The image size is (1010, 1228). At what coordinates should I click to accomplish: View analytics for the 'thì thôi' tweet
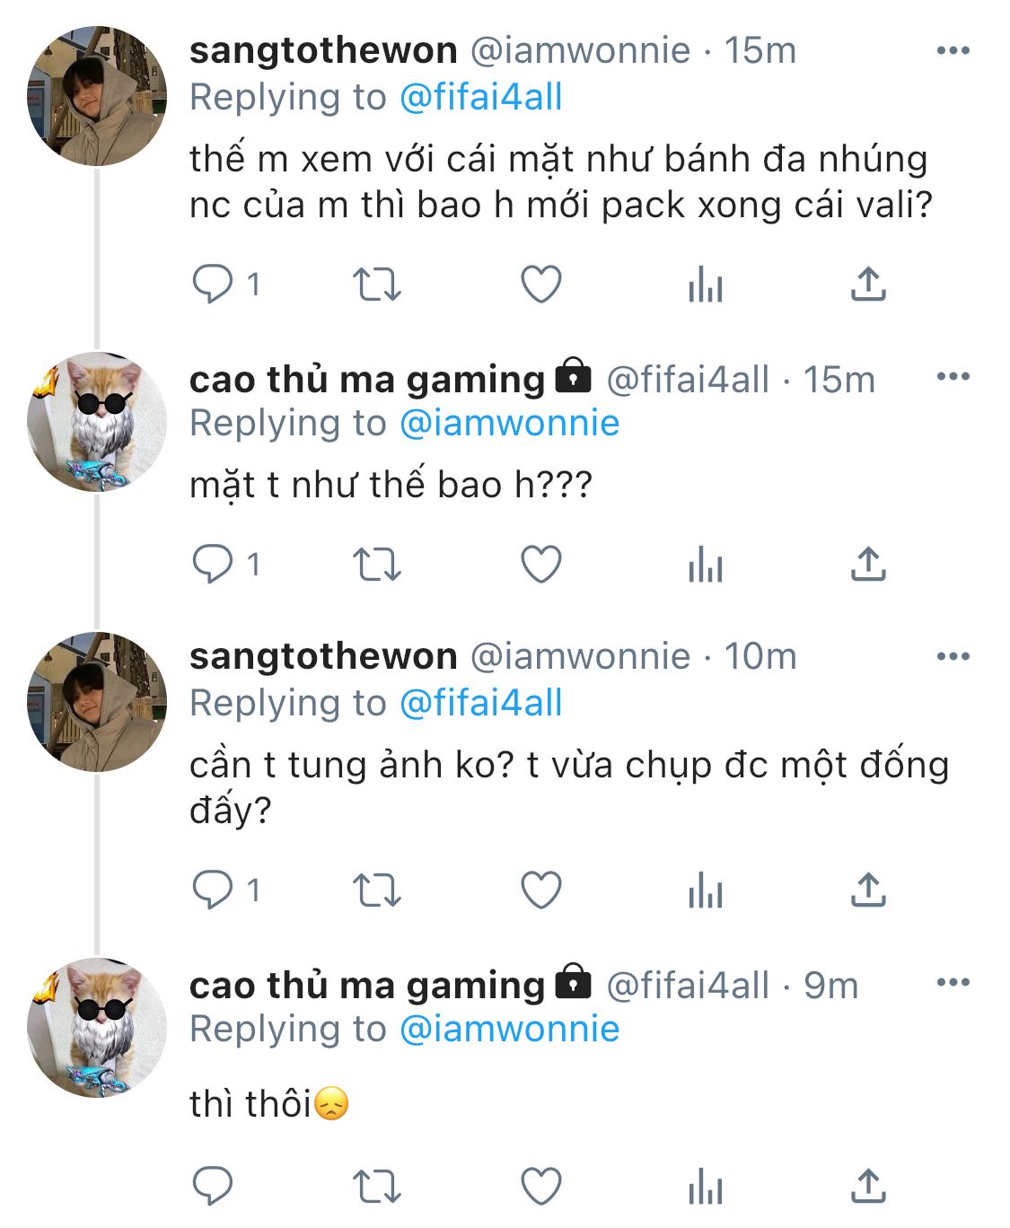click(706, 1187)
